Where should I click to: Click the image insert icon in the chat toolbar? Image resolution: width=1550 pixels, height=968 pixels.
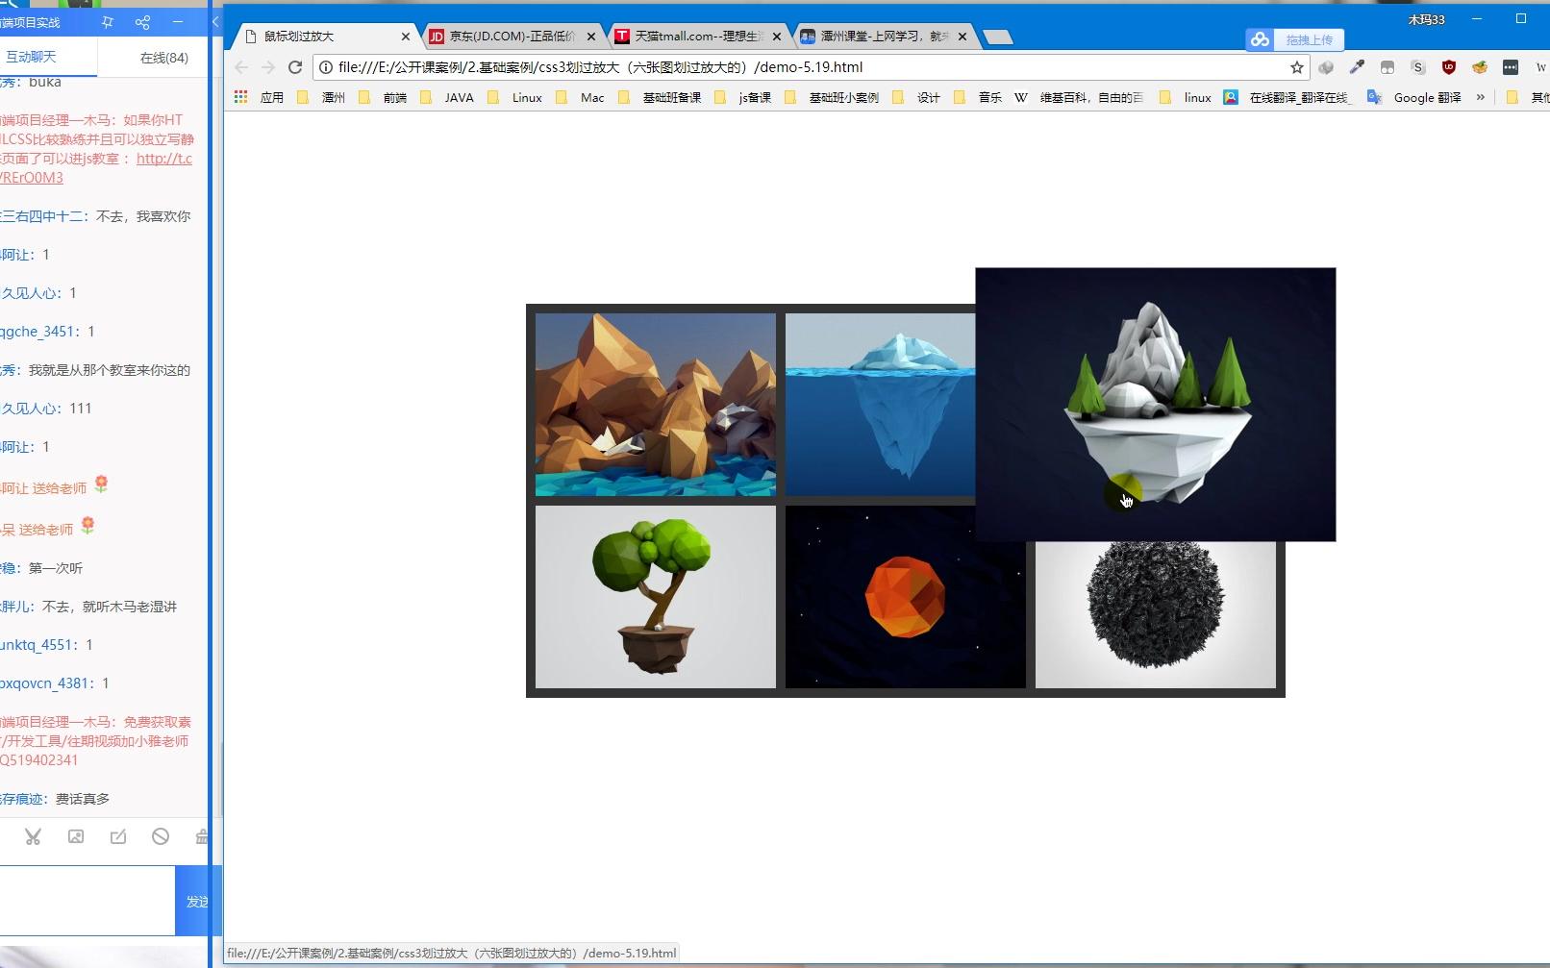(76, 836)
